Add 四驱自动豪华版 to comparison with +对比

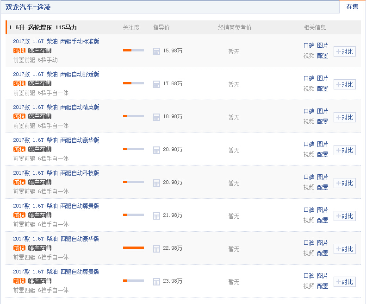click(345, 249)
